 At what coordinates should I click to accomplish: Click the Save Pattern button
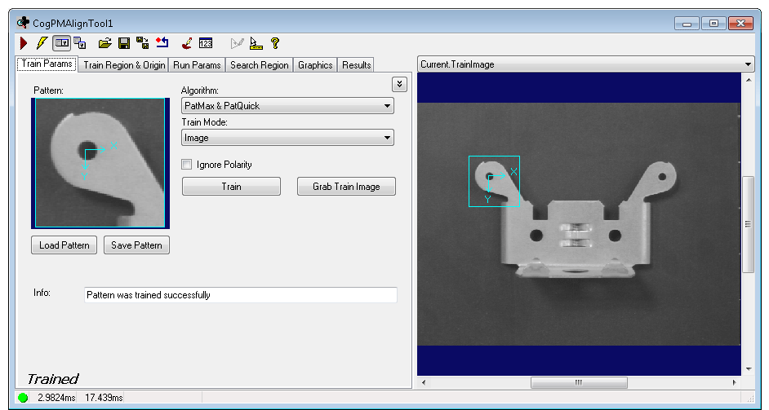[136, 245]
